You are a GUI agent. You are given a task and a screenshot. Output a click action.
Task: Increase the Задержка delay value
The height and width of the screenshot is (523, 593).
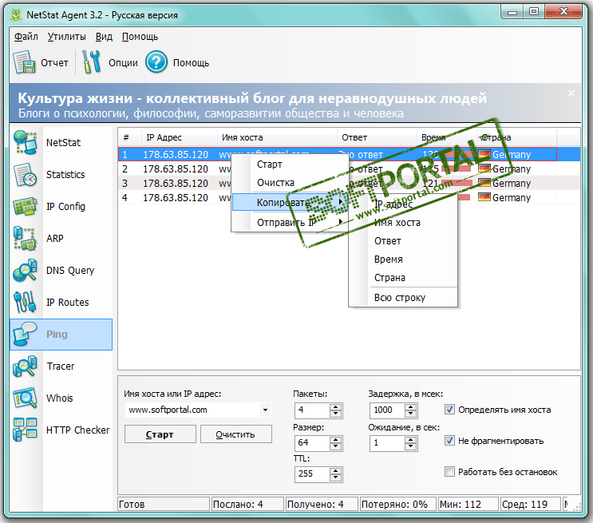click(x=410, y=407)
